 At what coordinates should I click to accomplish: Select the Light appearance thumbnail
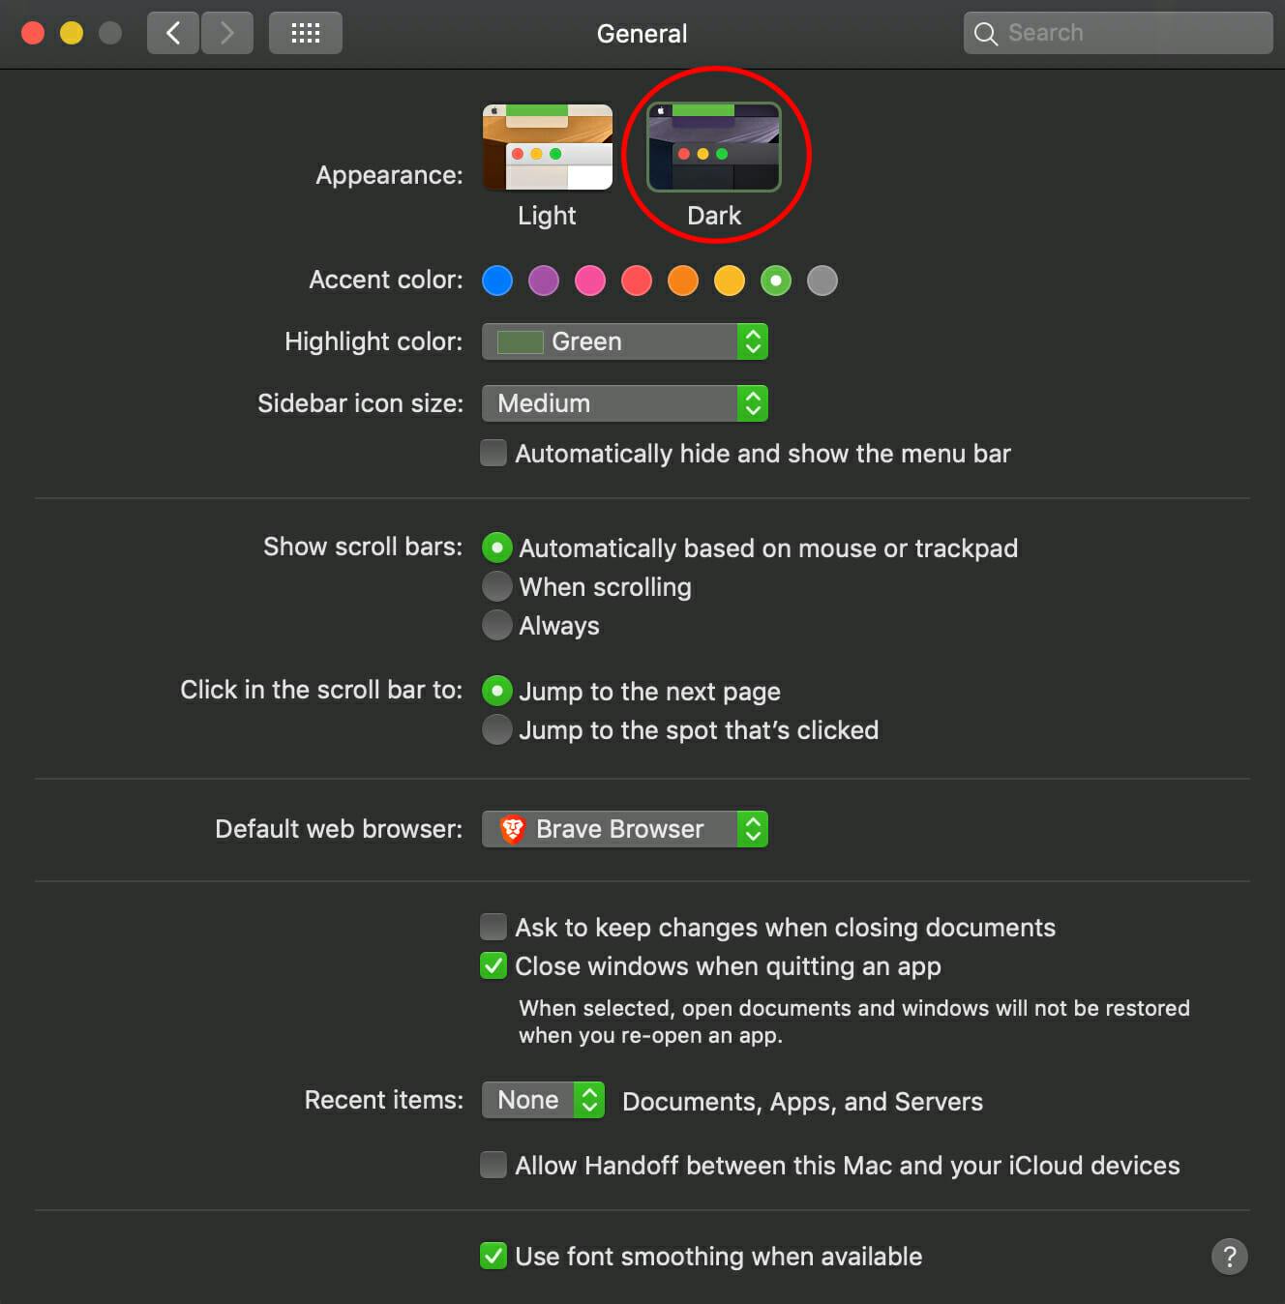click(x=548, y=147)
